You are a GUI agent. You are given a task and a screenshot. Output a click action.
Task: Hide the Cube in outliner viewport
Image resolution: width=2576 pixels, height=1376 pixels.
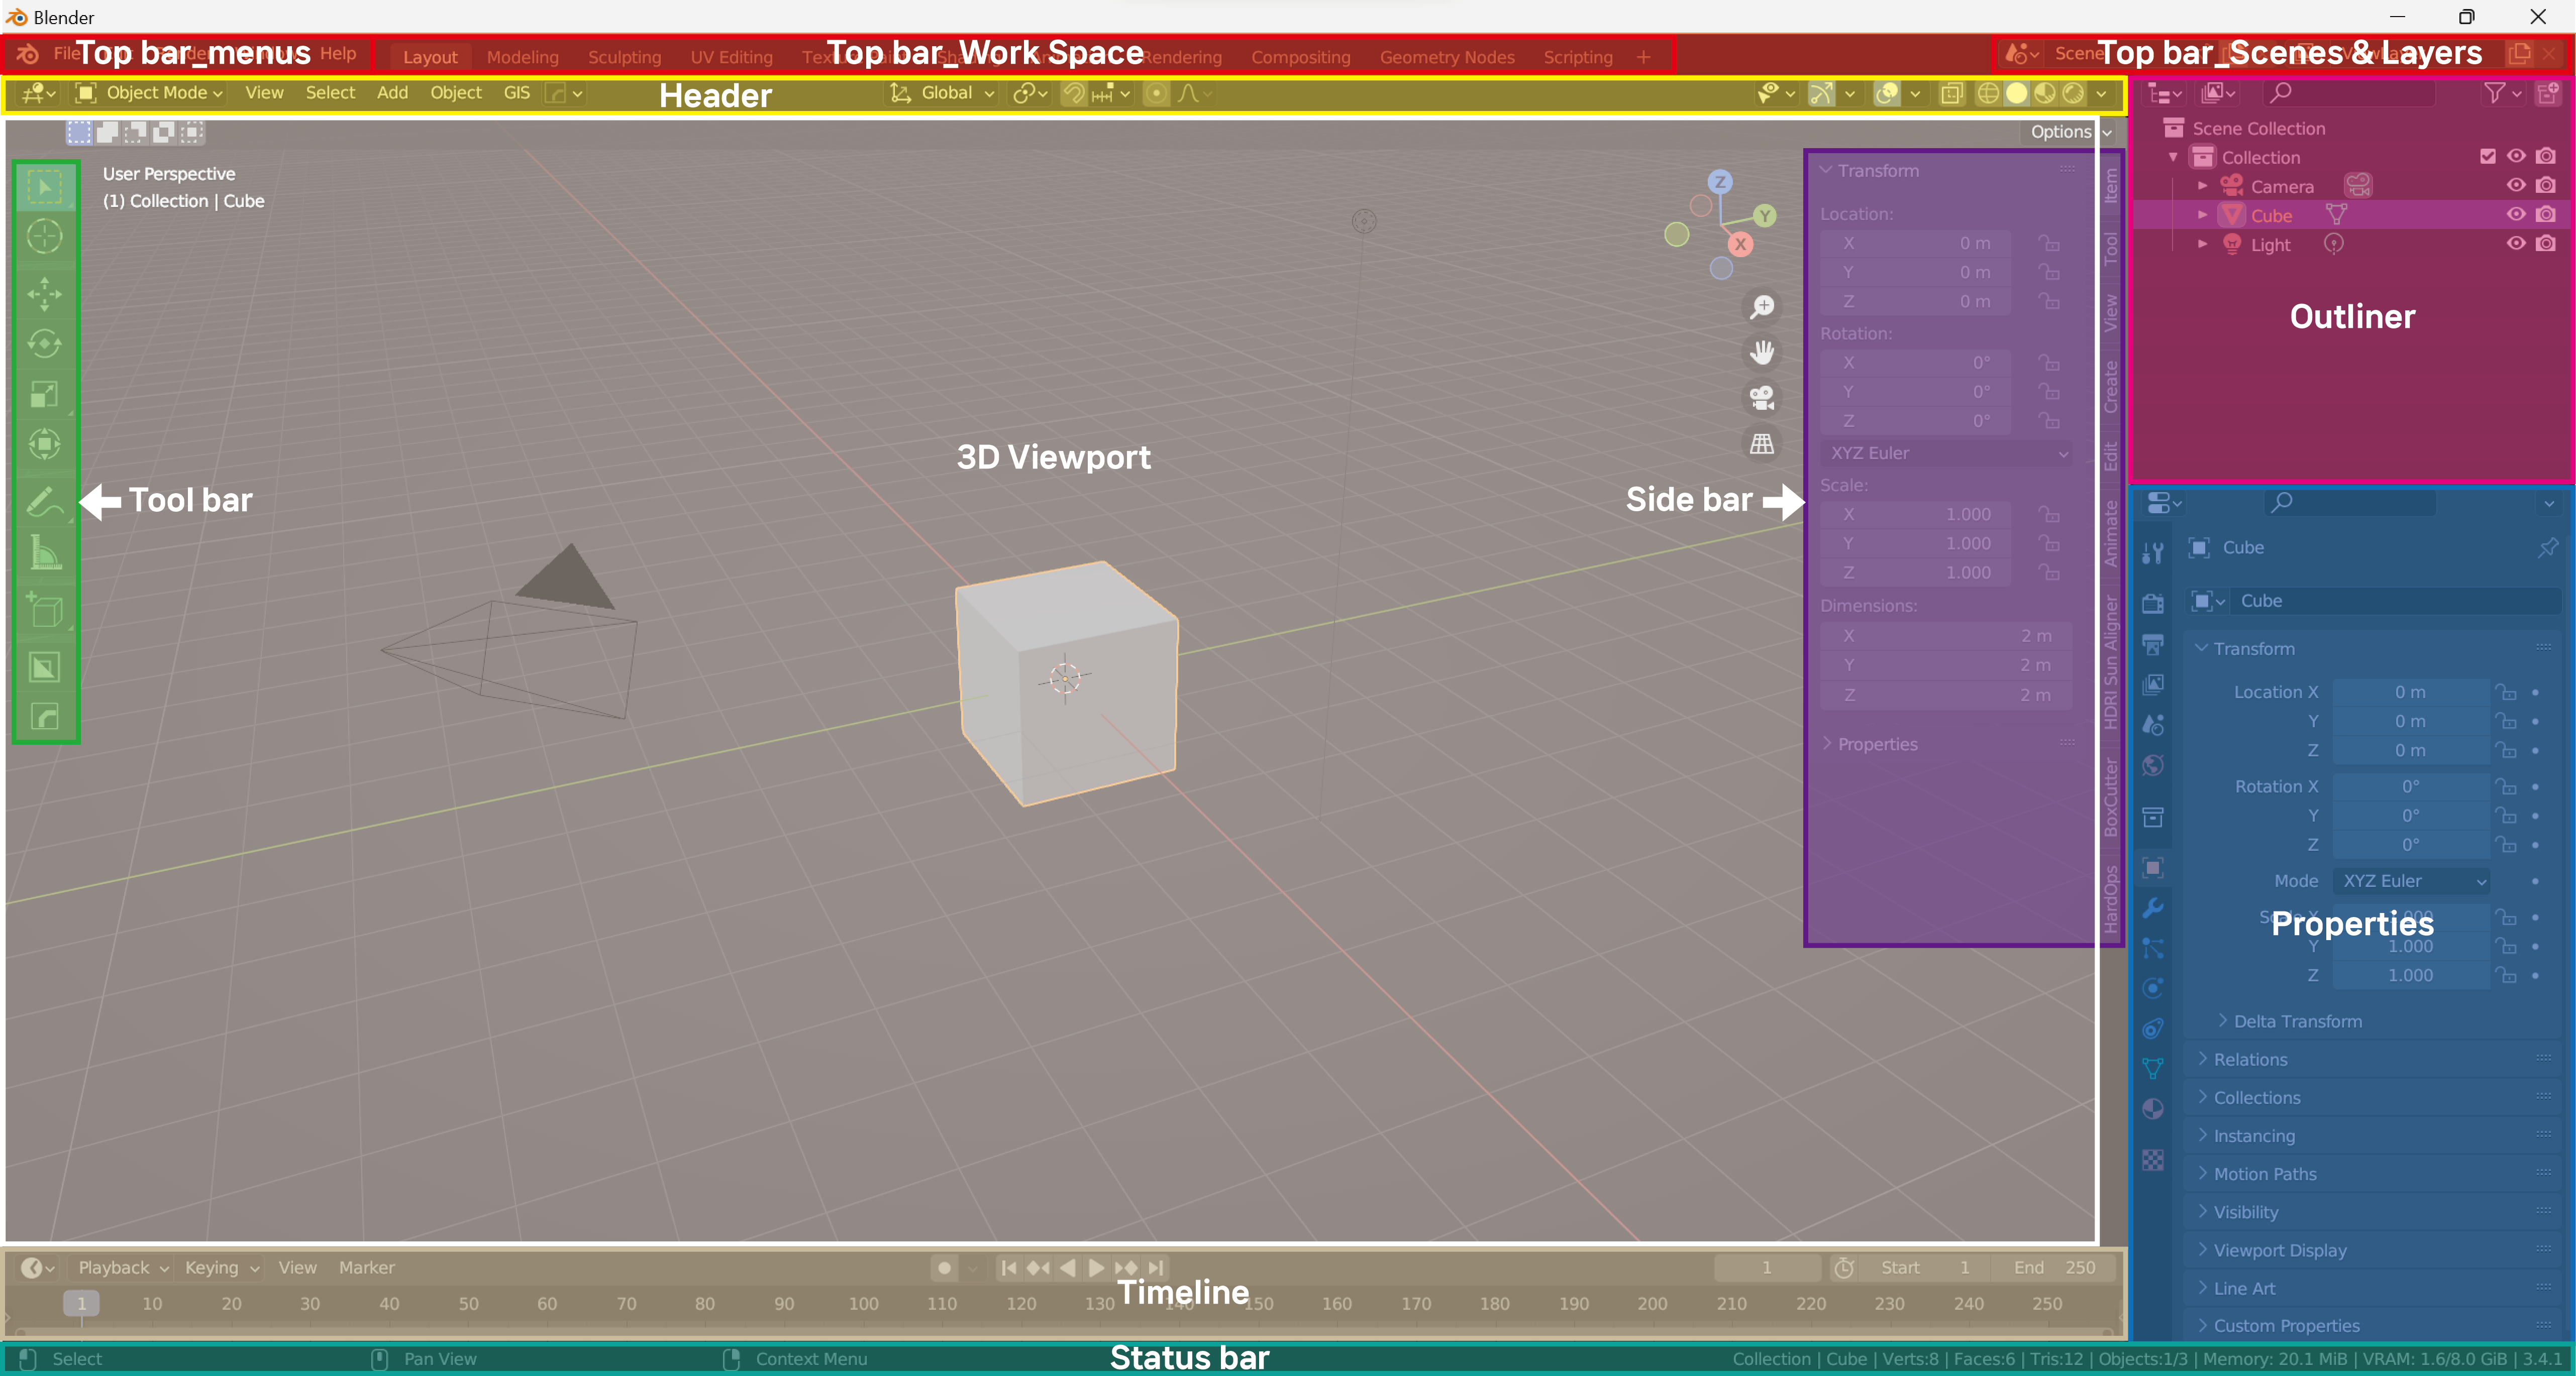pyautogui.click(x=2516, y=215)
